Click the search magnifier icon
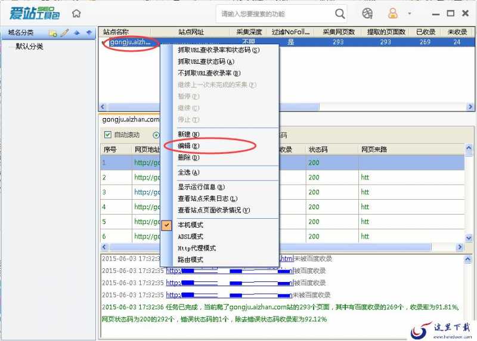Viewport: 477px width, 341px height. coord(340,14)
